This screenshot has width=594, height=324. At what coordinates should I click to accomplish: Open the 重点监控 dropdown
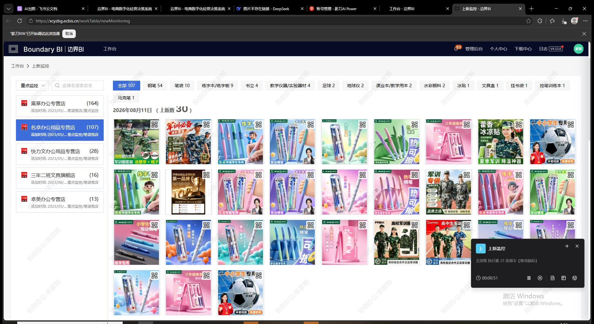(32, 86)
